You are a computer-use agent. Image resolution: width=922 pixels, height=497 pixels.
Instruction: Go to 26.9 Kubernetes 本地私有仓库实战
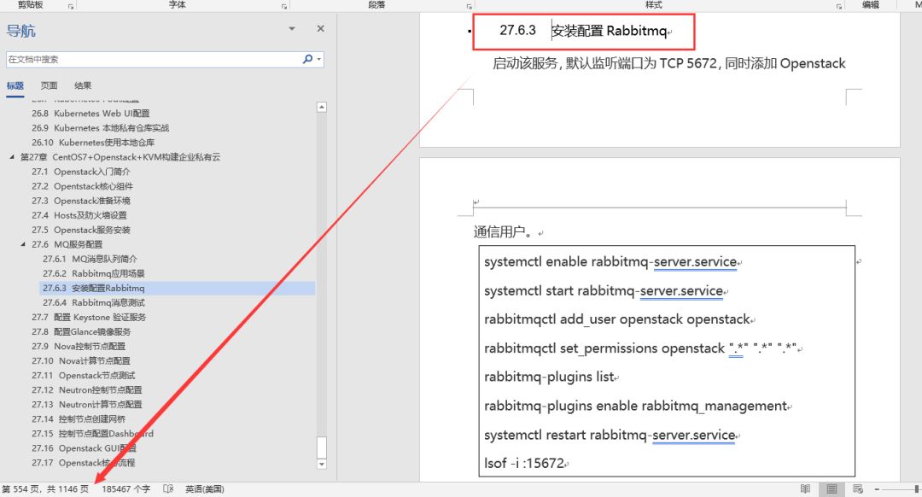point(101,127)
